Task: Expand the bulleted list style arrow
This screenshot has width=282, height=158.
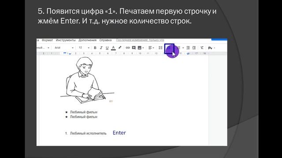Action: coord(183,48)
